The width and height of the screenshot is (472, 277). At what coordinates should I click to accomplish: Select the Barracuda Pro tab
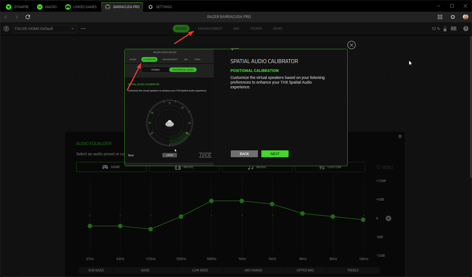[122, 7]
